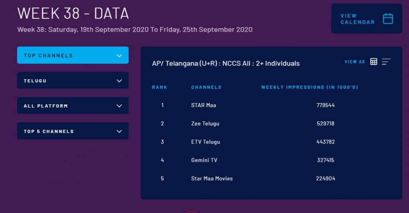Open the Telugu language dropdown
Viewport: 409px width, 213px height.
point(73,81)
